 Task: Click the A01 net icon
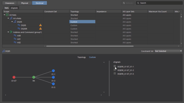click(x=15, y=39)
